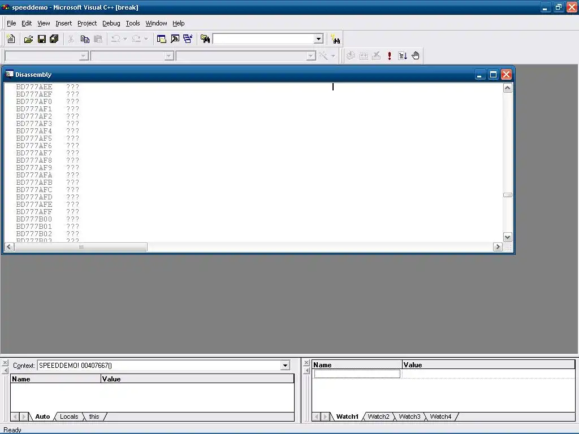Open the Debug menu
579x434 pixels.
coord(111,23)
